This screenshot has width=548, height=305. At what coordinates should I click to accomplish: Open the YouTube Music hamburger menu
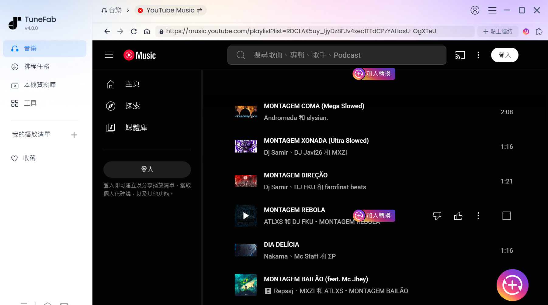[x=109, y=55]
